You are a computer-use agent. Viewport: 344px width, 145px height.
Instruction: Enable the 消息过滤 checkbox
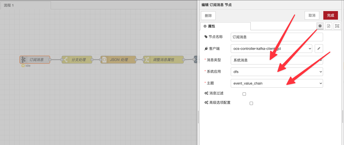(x=244, y=94)
